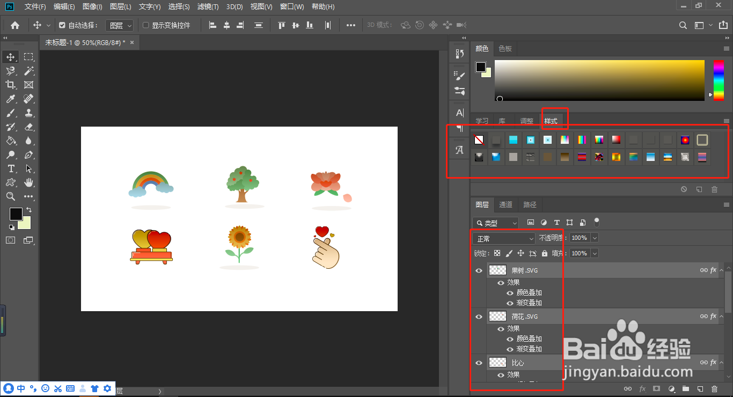Screen dimensions: 733x397
Task: Select the Magic Wand tool
Action: pos(28,71)
